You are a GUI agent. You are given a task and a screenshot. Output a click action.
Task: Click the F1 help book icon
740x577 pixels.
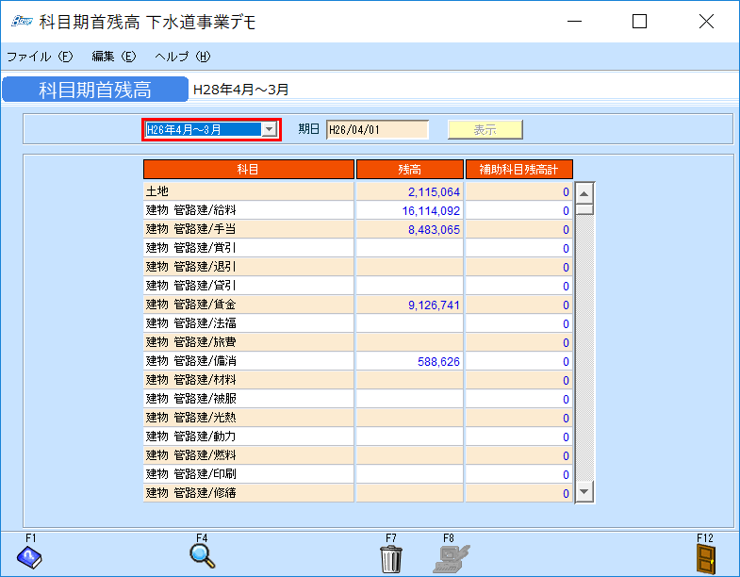tap(29, 557)
